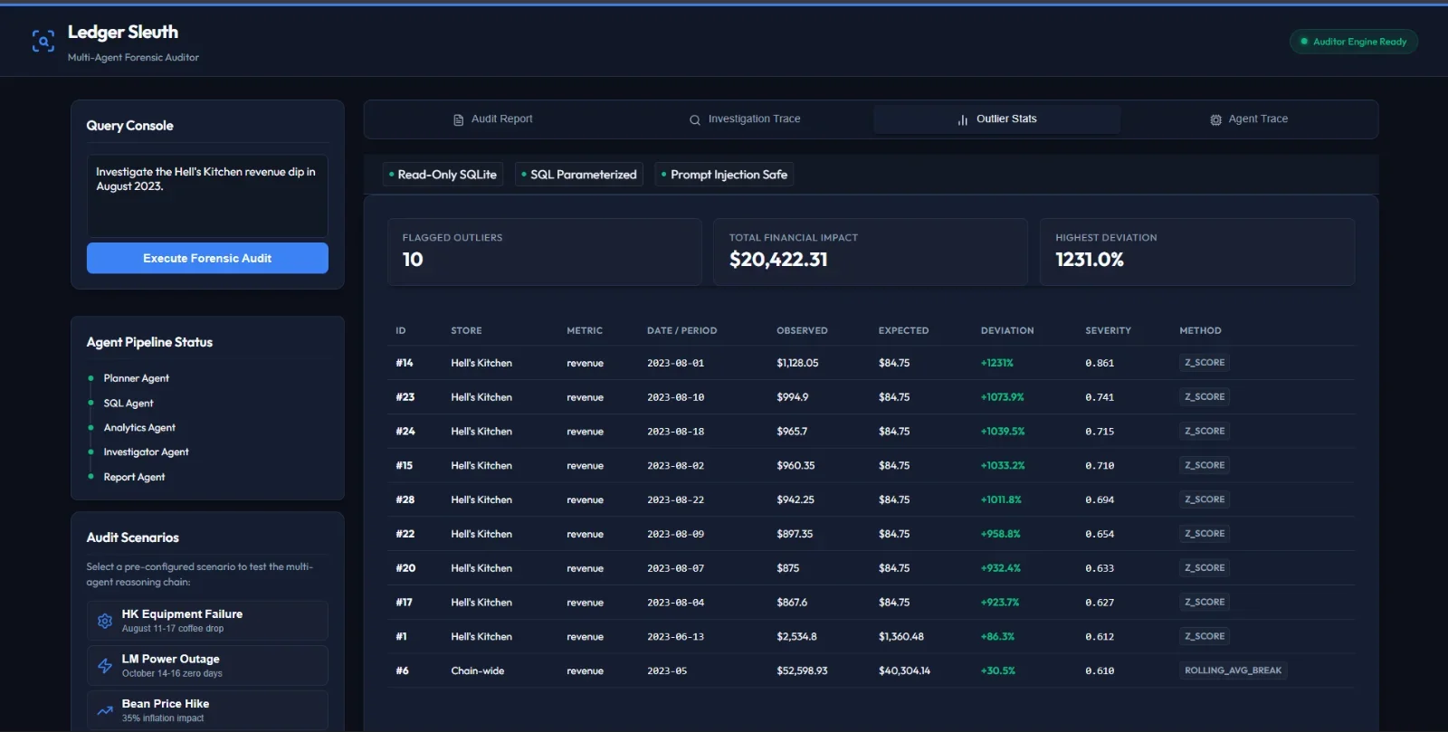Click the Read-Only SQLite badge
This screenshot has width=1448, height=732.
pos(443,175)
